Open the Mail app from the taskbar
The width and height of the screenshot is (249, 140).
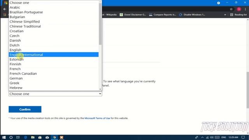tap(47, 137)
